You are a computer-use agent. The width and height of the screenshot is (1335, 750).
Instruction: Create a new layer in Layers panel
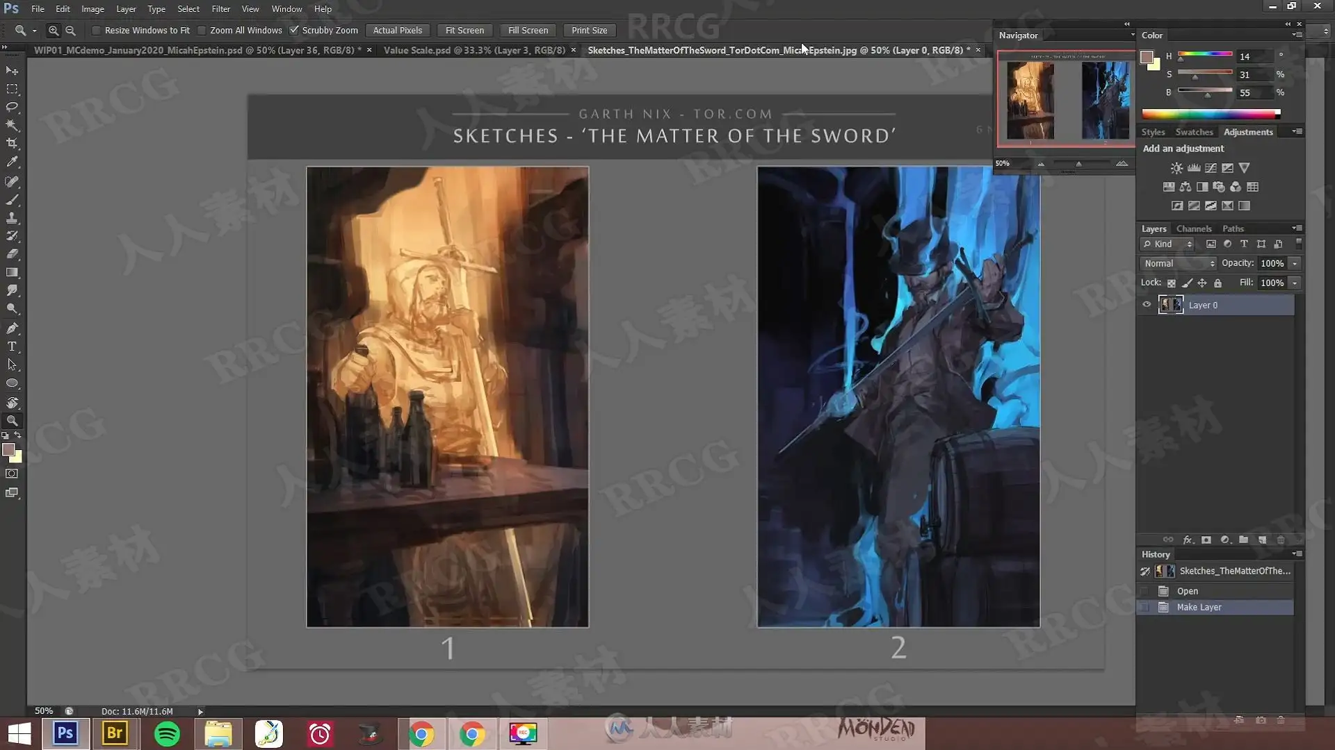point(1262,540)
